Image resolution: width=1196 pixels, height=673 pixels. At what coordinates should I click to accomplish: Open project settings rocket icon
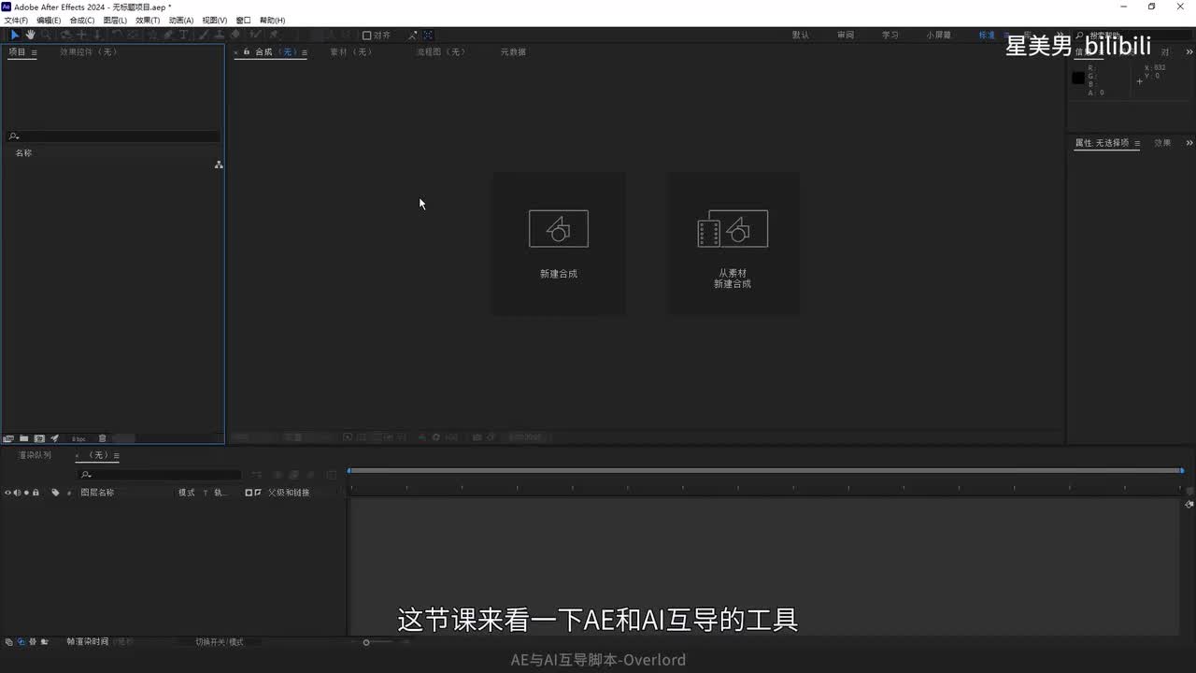54,438
